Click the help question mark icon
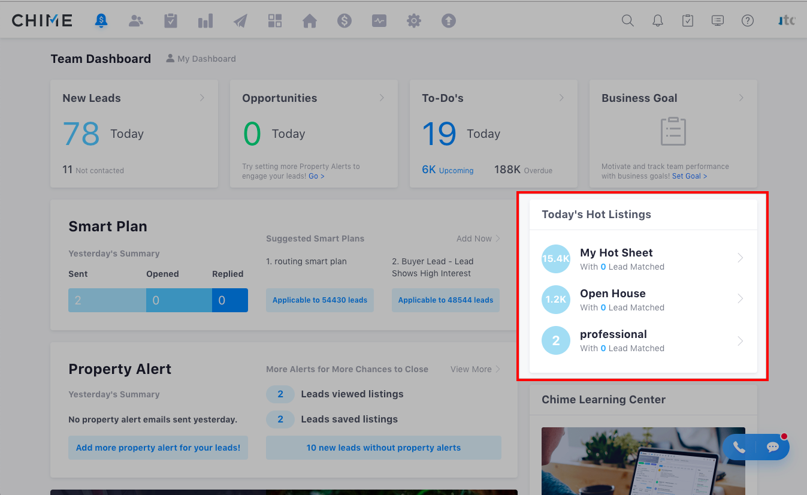 tap(747, 20)
